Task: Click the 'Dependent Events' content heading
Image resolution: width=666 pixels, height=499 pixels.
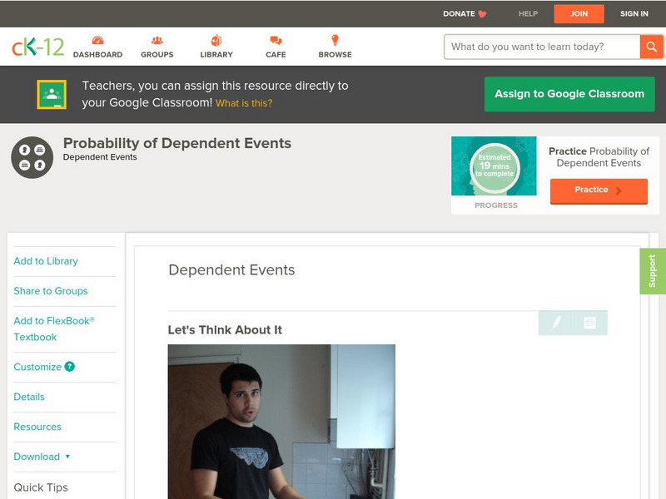Action: click(231, 269)
